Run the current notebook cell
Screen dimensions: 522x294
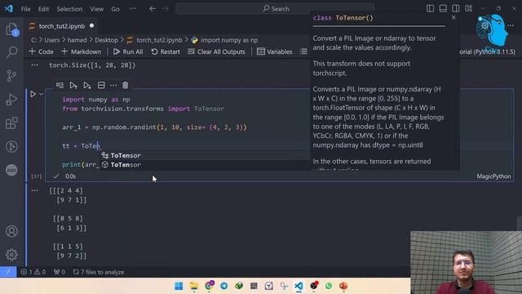33,95
